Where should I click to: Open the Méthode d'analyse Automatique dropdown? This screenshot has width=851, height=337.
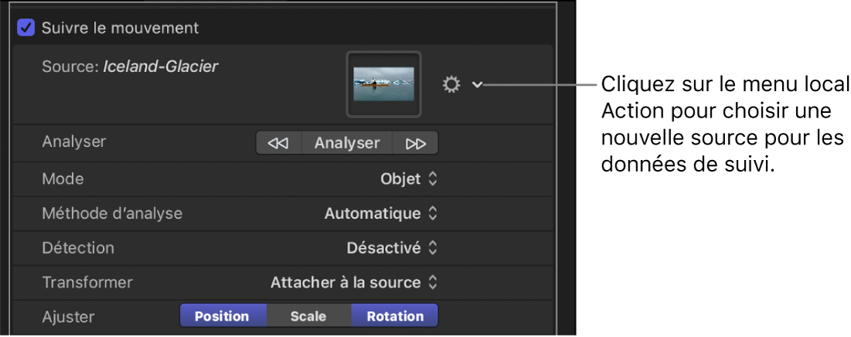coord(381,213)
